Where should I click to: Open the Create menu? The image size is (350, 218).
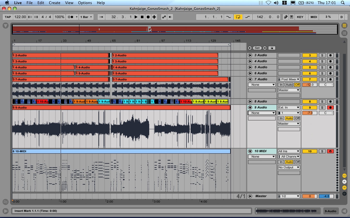pyautogui.click(x=54, y=3)
